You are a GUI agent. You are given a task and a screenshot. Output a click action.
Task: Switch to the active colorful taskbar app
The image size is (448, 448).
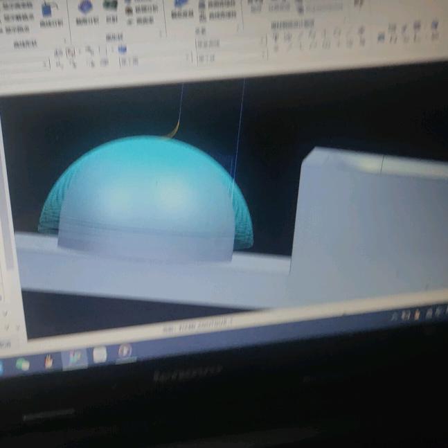[x=73, y=358]
